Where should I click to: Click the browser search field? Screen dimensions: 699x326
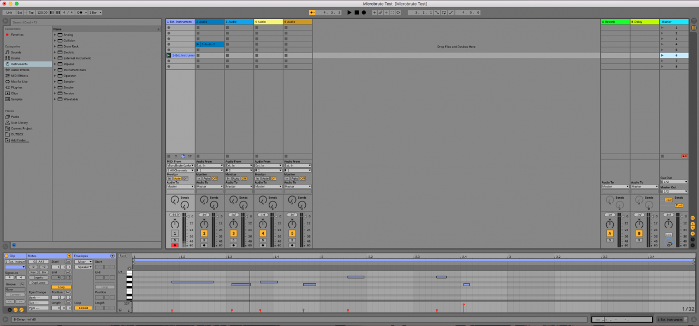tap(85, 22)
